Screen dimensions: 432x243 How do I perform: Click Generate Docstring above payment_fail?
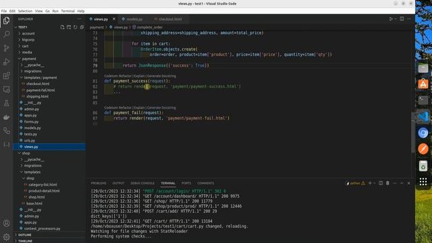point(161,107)
